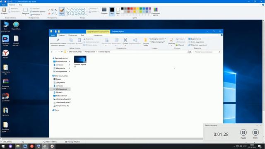Open the shape Outline (Контур) dropdown
The height and width of the screenshot is (149, 265).
pyautogui.click(x=93, y=8)
